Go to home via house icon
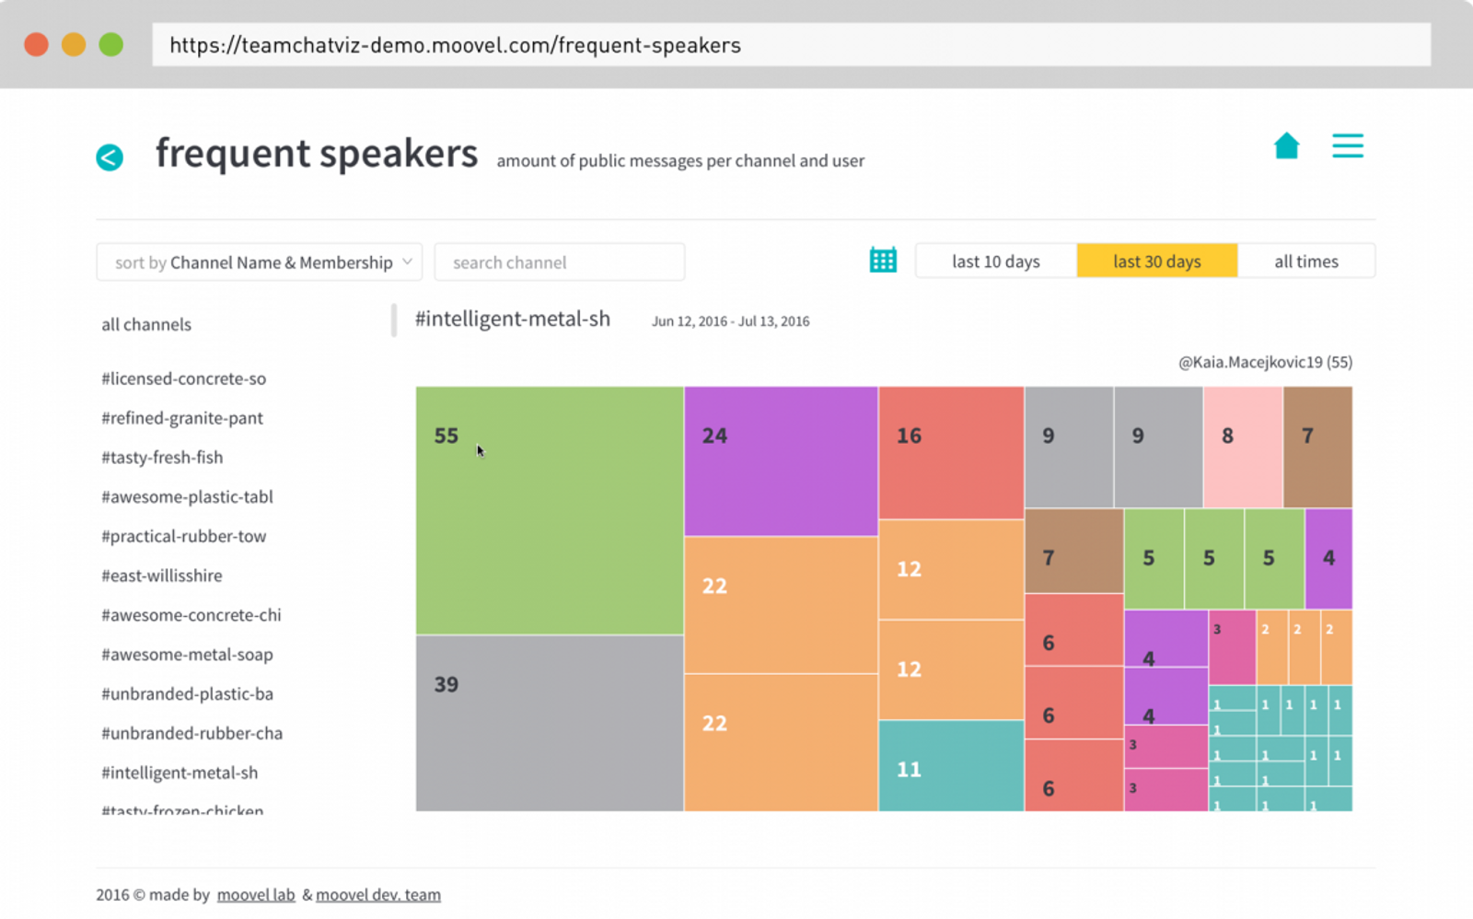 coord(1286,145)
